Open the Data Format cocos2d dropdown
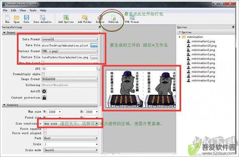 point(70,39)
